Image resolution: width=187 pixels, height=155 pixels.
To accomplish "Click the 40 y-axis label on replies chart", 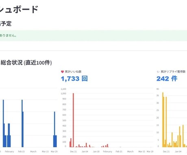I will pos(158,89).
